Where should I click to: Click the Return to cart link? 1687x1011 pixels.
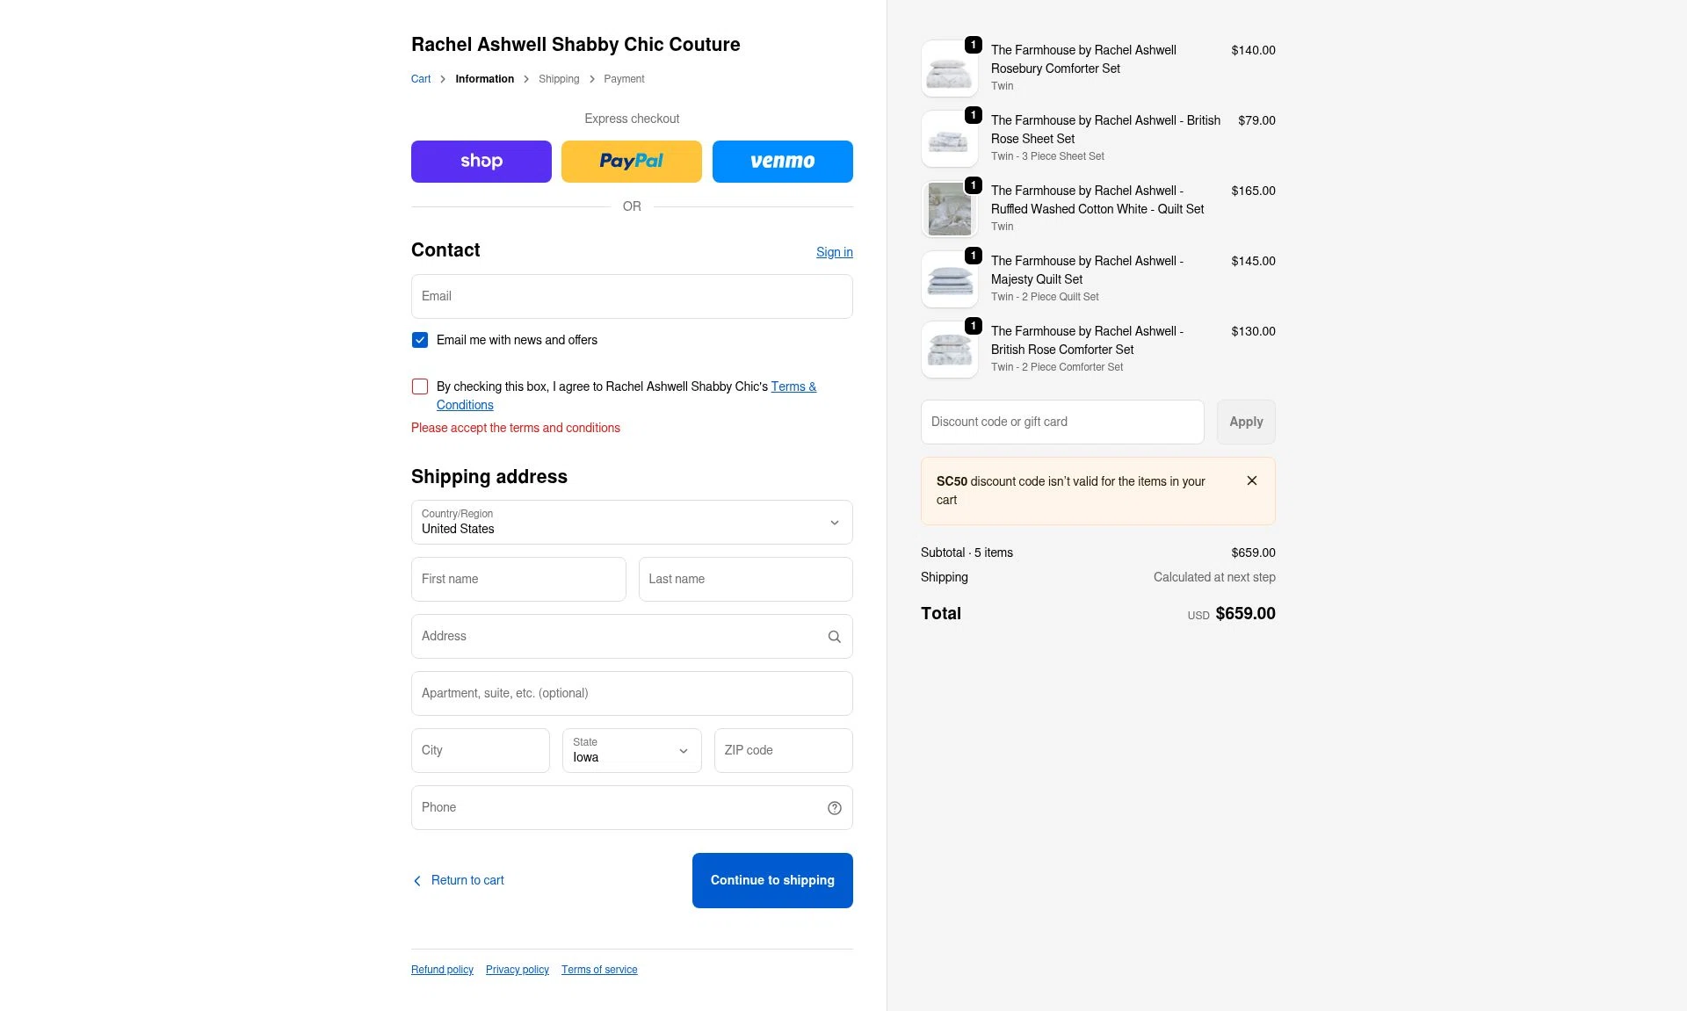pos(467,880)
